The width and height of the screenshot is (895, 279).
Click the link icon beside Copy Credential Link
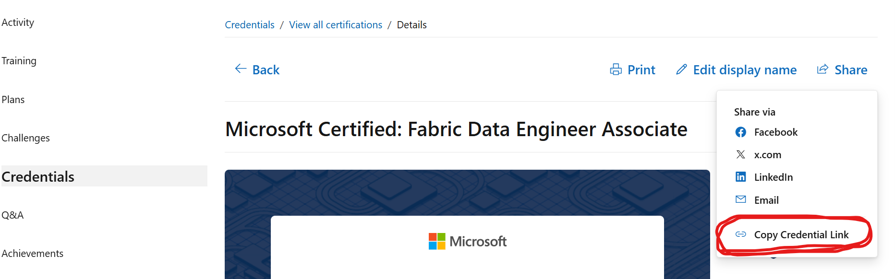pos(740,234)
